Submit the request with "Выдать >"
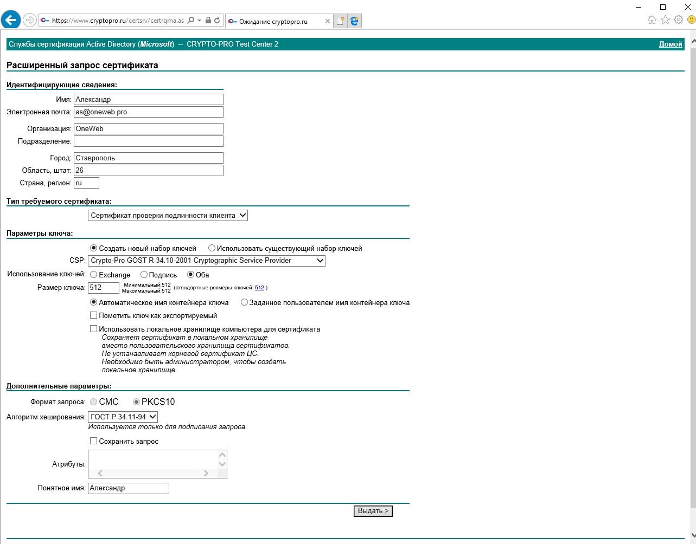The width and height of the screenshot is (696, 544). 373,511
